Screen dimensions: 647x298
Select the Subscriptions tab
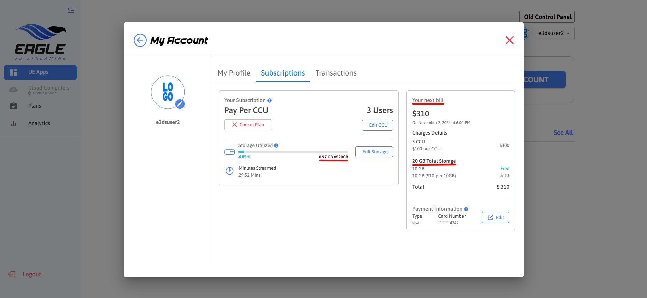pos(283,73)
